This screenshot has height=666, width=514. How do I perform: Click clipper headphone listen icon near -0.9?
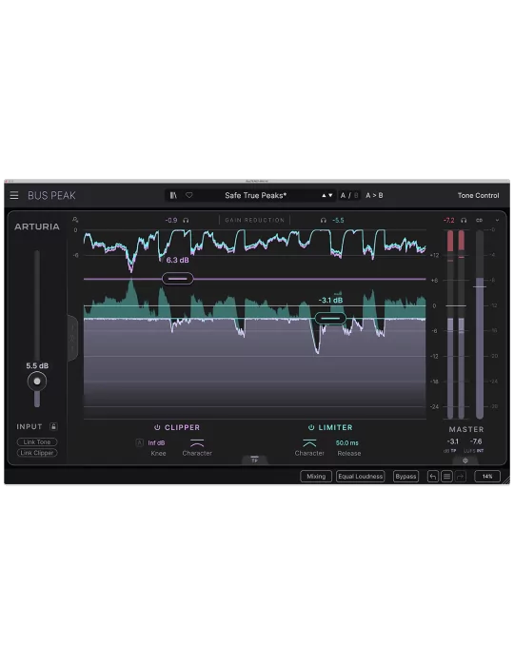pos(186,221)
